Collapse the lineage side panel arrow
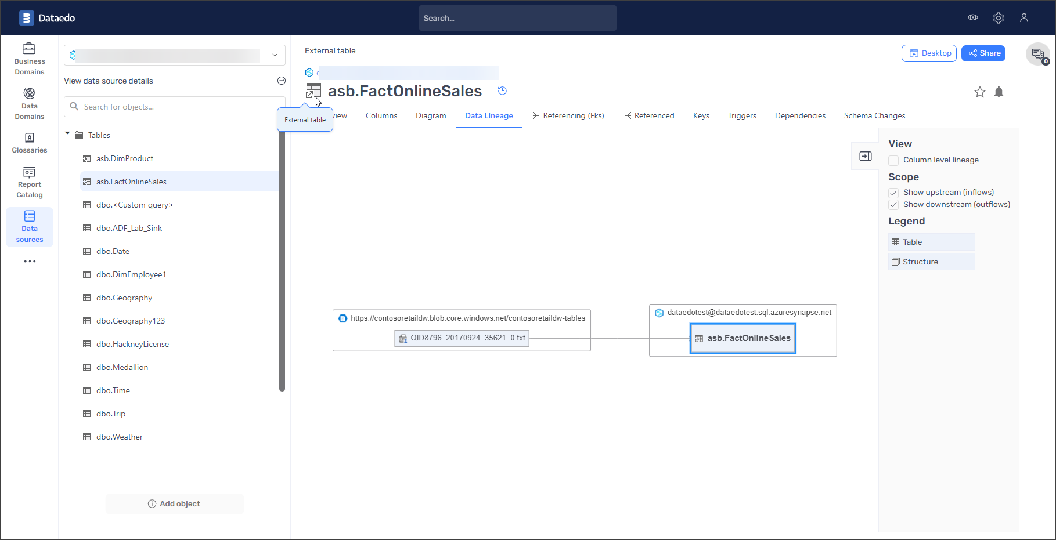This screenshot has width=1056, height=540. (866, 156)
